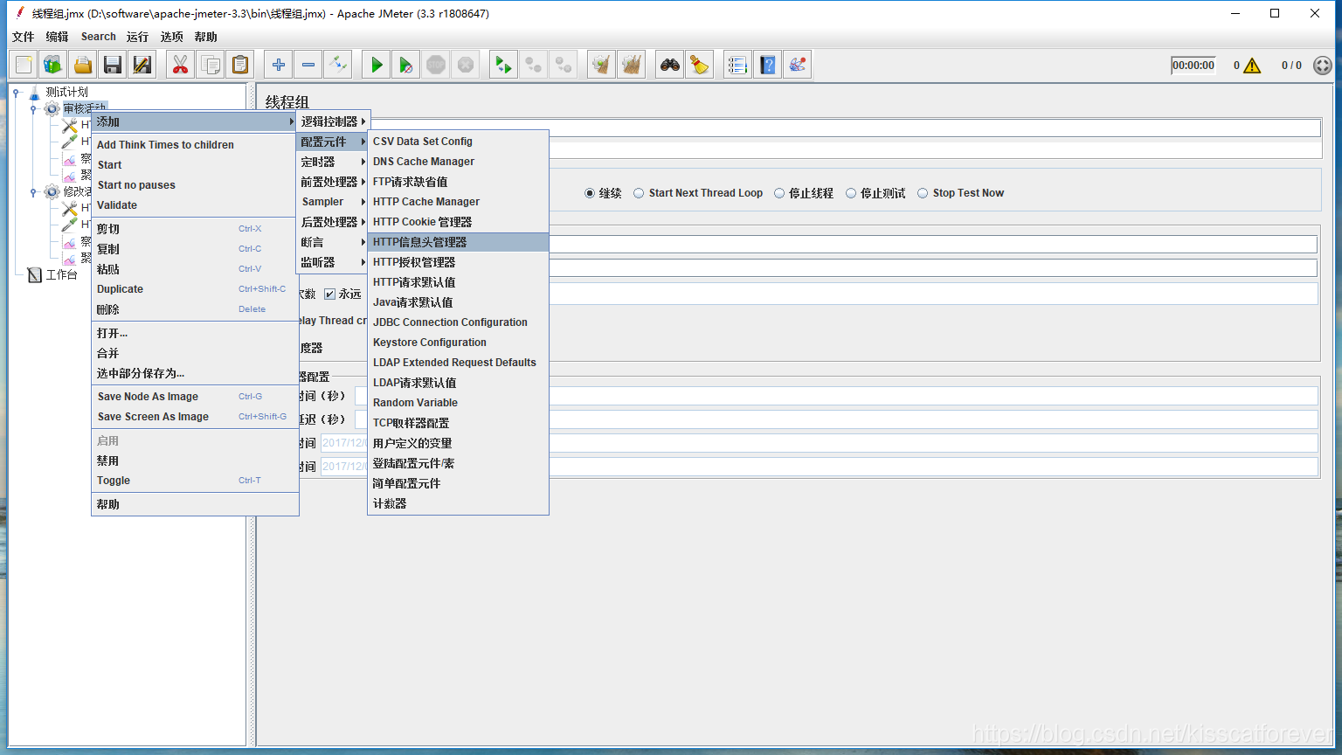
Task: Select the 继续 radio button
Action: [x=590, y=193]
